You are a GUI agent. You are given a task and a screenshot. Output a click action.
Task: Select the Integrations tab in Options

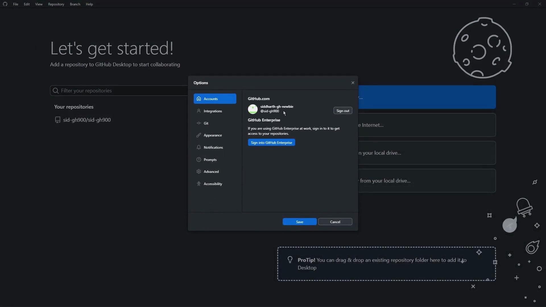215,111
